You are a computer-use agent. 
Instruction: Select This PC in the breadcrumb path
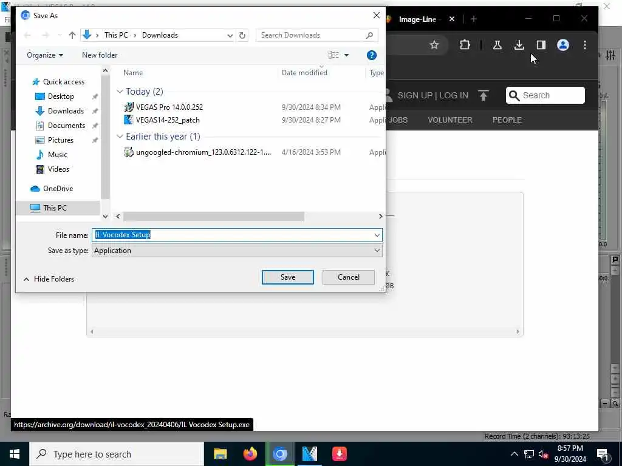pyautogui.click(x=116, y=35)
